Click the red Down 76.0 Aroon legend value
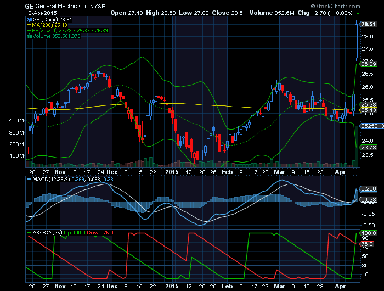This screenshot has height=291, width=384. coord(100,233)
